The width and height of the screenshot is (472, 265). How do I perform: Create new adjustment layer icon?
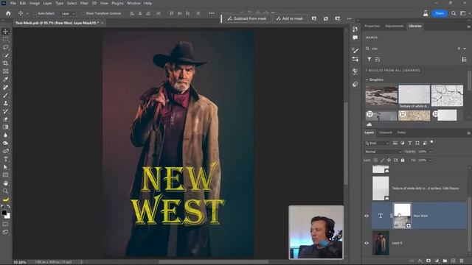[x=437, y=261]
